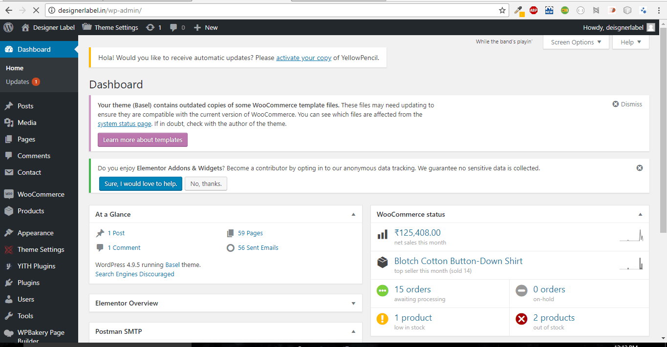Open the 56 Sent Emails link
The width and height of the screenshot is (667, 347).
[258, 248]
